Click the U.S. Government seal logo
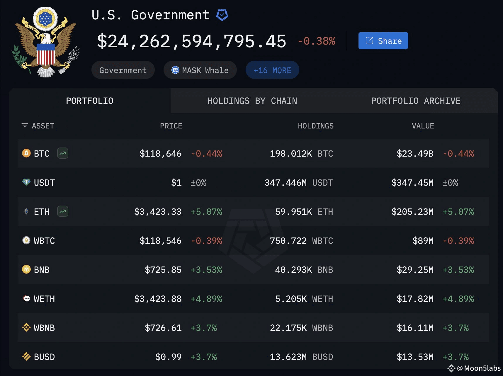 pyautogui.click(x=46, y=42)
